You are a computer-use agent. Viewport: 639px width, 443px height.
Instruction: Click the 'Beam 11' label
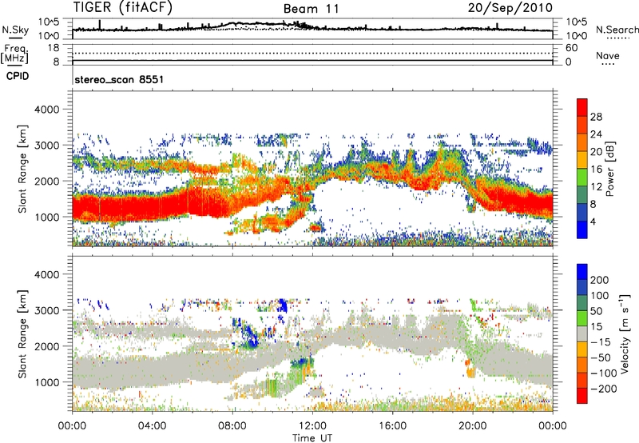click(x=311, y=9)
